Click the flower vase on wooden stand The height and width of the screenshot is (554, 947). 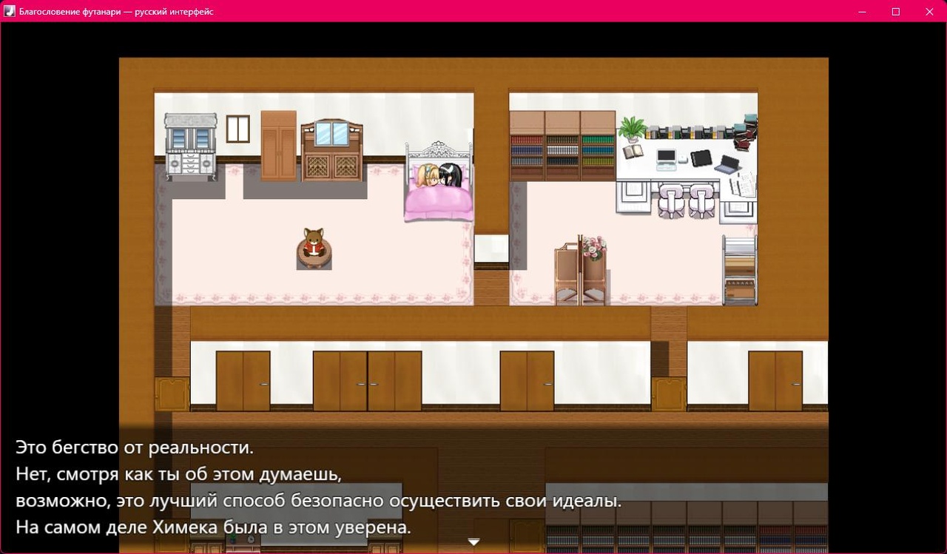click(x=593, y=248)
